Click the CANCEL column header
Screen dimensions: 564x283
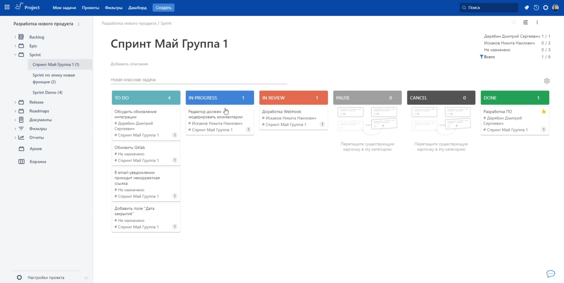(441, 98)
